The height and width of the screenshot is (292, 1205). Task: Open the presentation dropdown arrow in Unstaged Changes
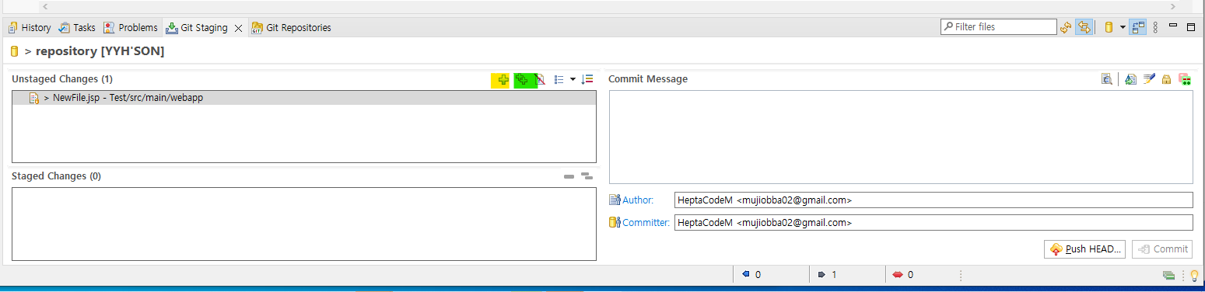[573, 79]
